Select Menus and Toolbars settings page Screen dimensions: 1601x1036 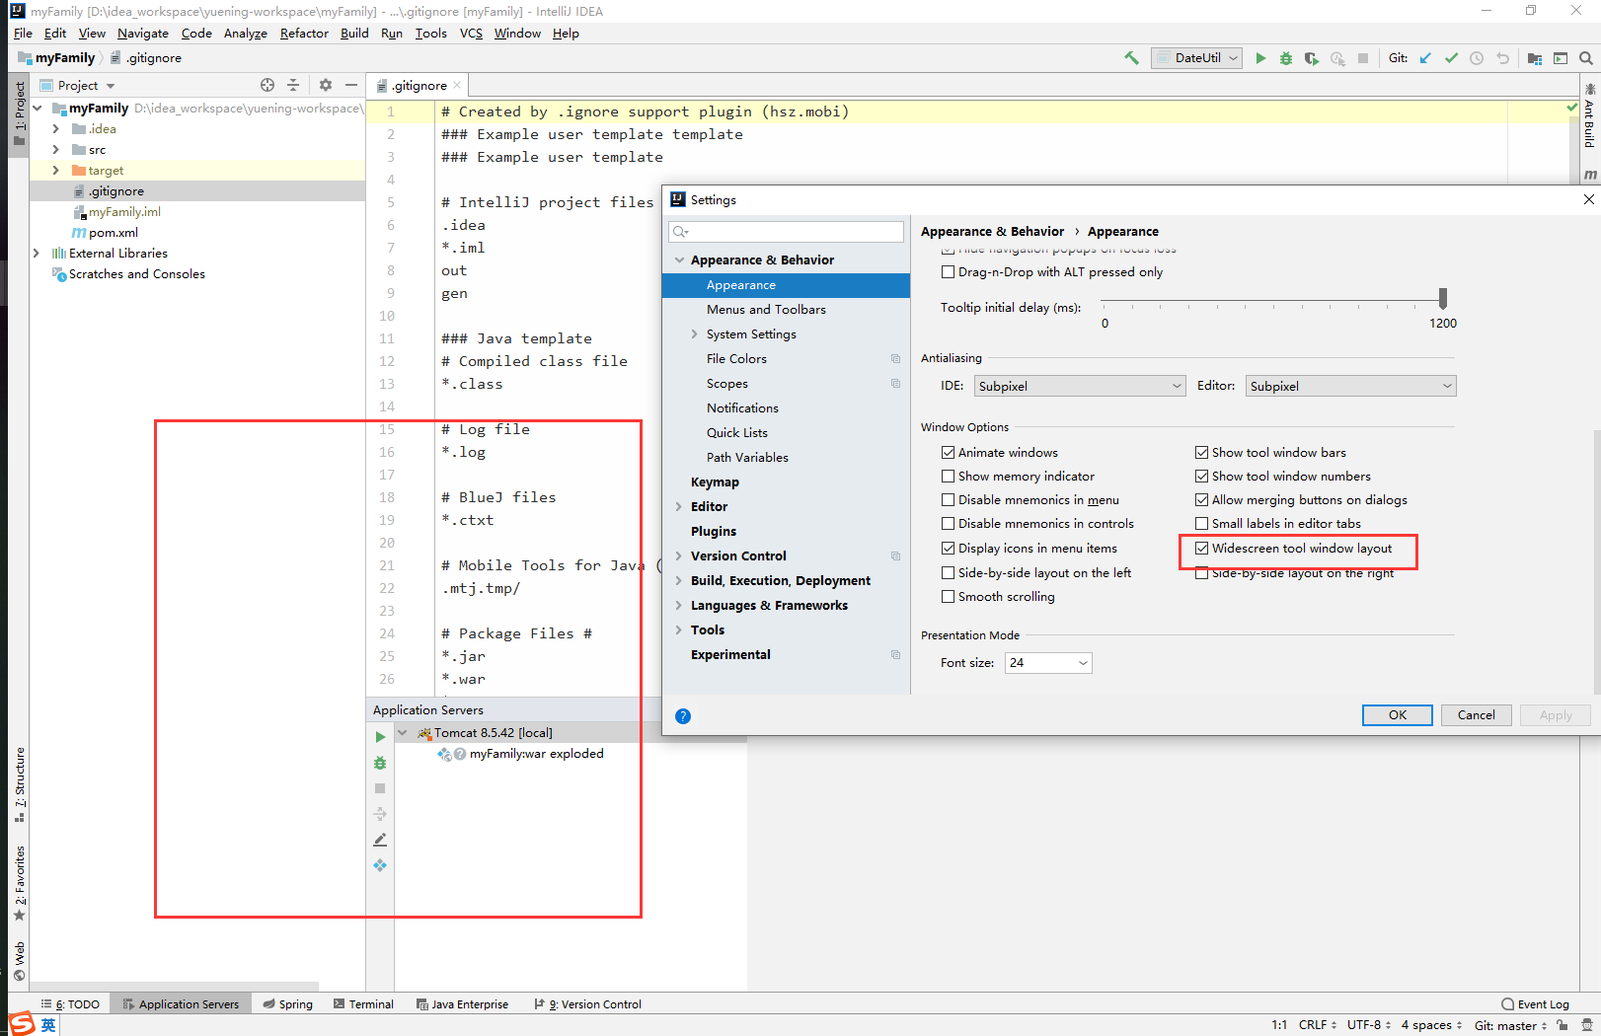(x=766, y=310)
